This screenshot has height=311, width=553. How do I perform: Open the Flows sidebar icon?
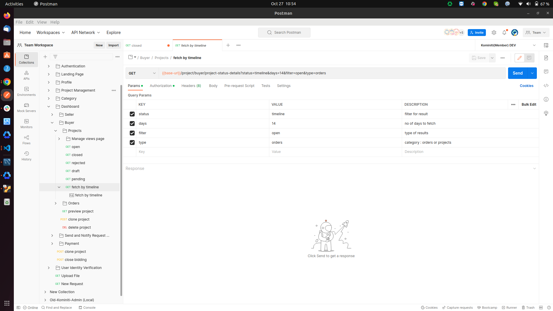click(26, 140)
